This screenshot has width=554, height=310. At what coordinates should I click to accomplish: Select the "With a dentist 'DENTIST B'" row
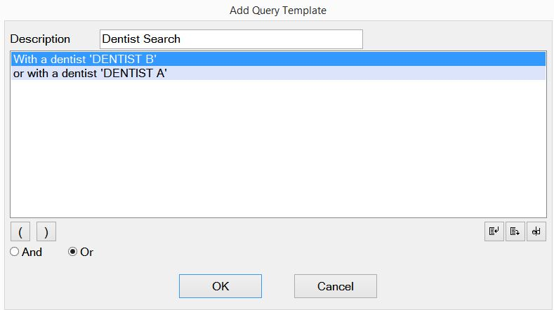(x=278, y=59)
